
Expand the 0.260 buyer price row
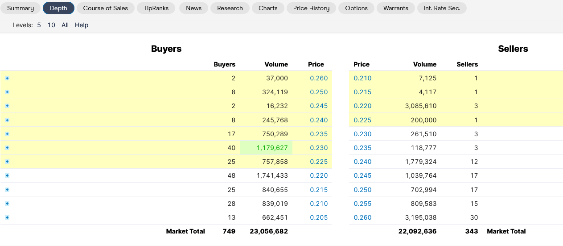point(7,78)
